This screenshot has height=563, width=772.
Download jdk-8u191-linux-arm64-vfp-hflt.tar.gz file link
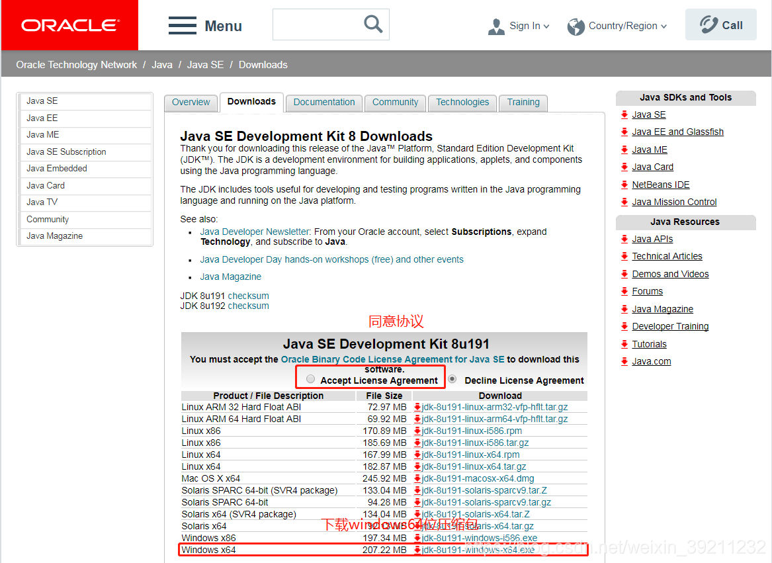(x=495, y=419)
